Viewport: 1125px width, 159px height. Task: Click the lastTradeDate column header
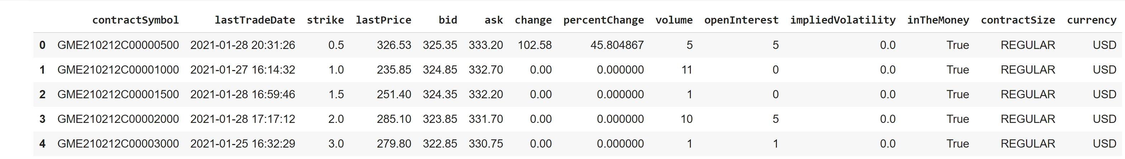coord(255,20)
